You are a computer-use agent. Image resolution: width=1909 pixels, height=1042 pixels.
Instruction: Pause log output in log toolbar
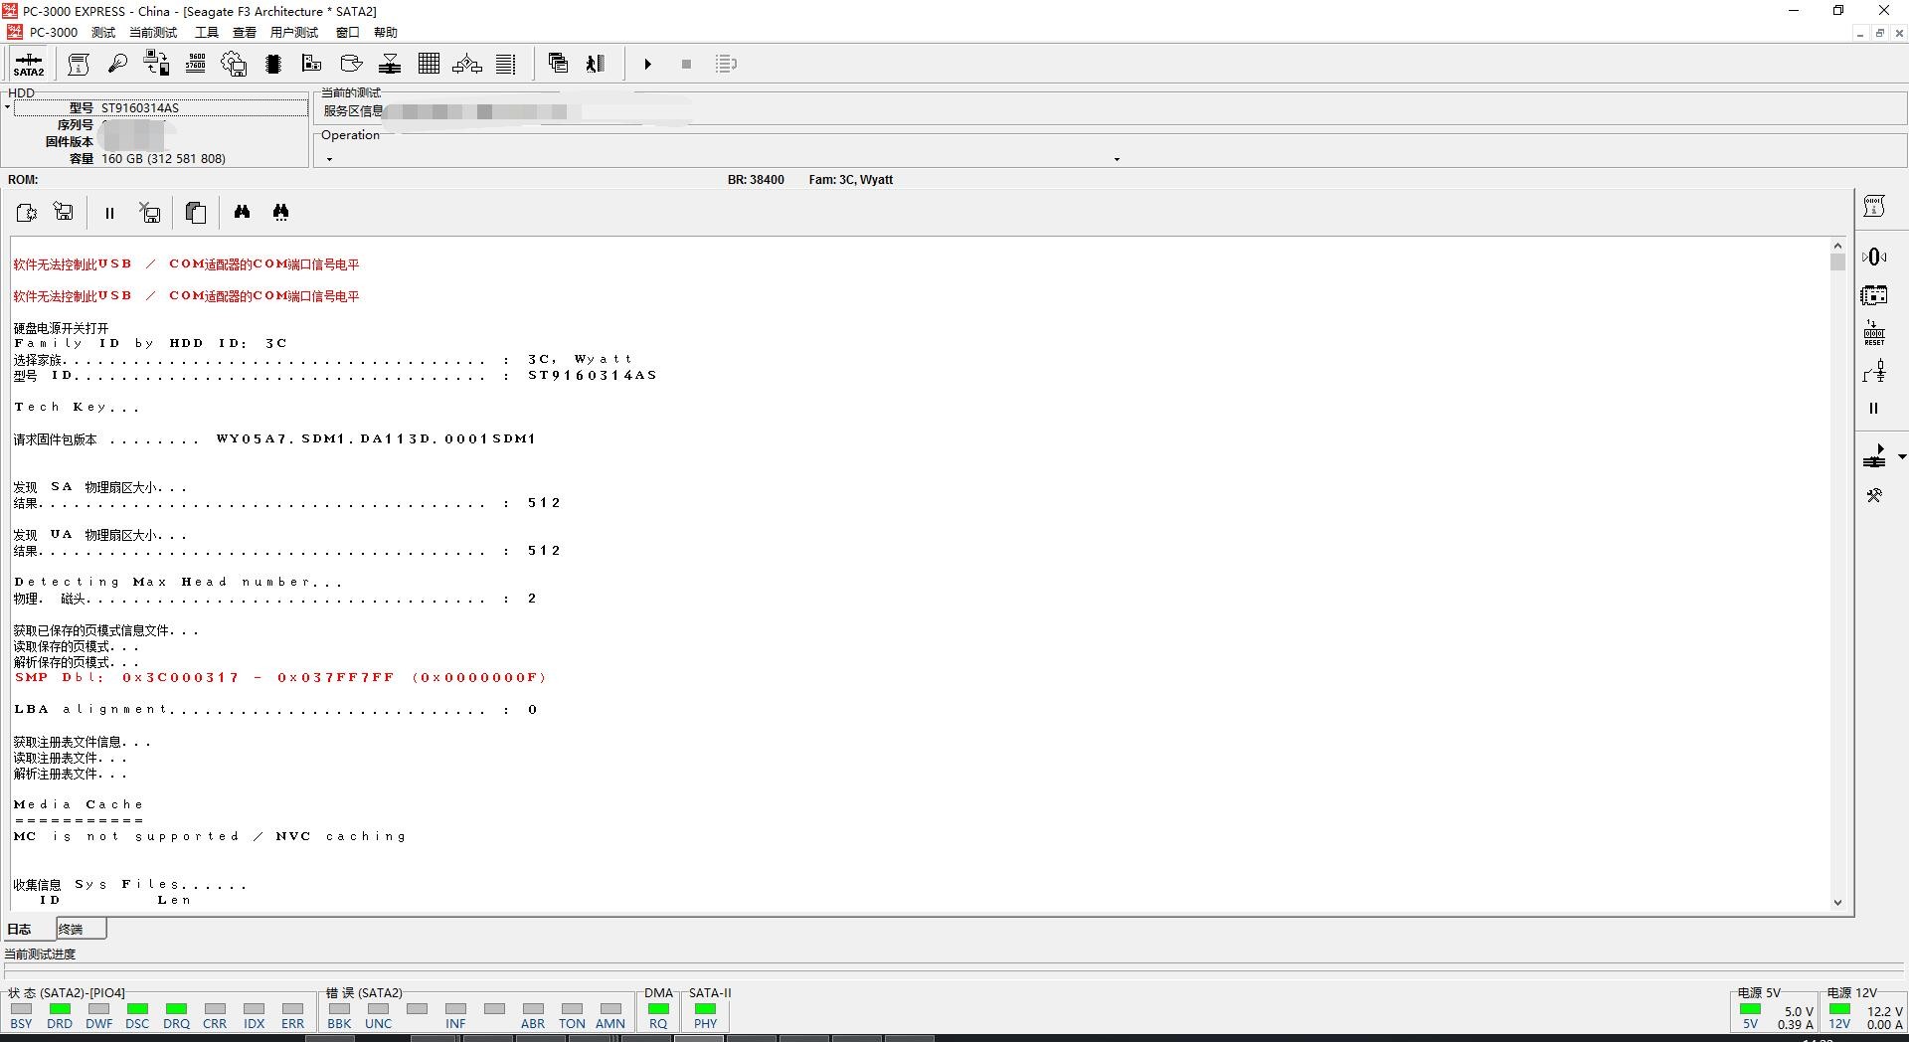(x=109, y=213)
